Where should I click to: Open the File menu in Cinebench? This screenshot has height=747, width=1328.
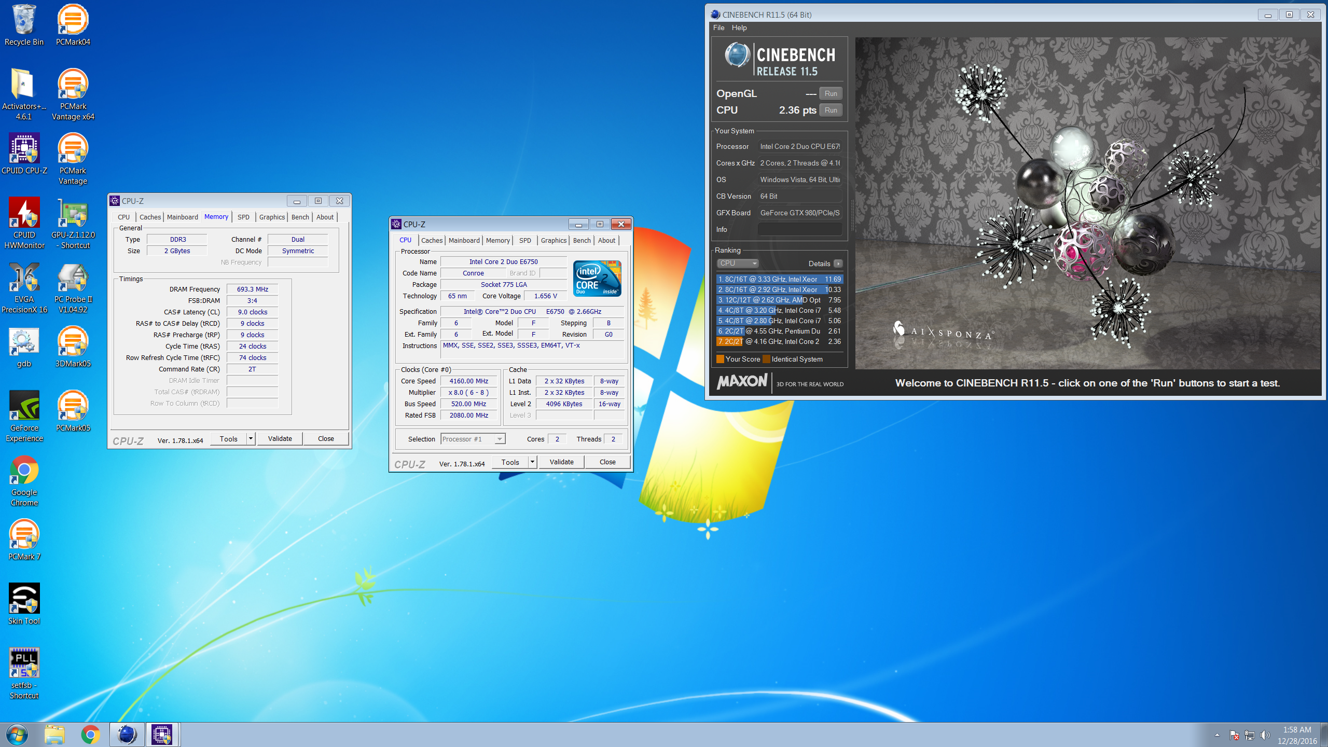718,27
